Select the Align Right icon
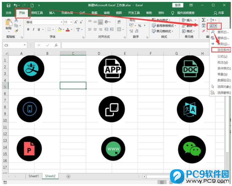 tap(100, 29)
